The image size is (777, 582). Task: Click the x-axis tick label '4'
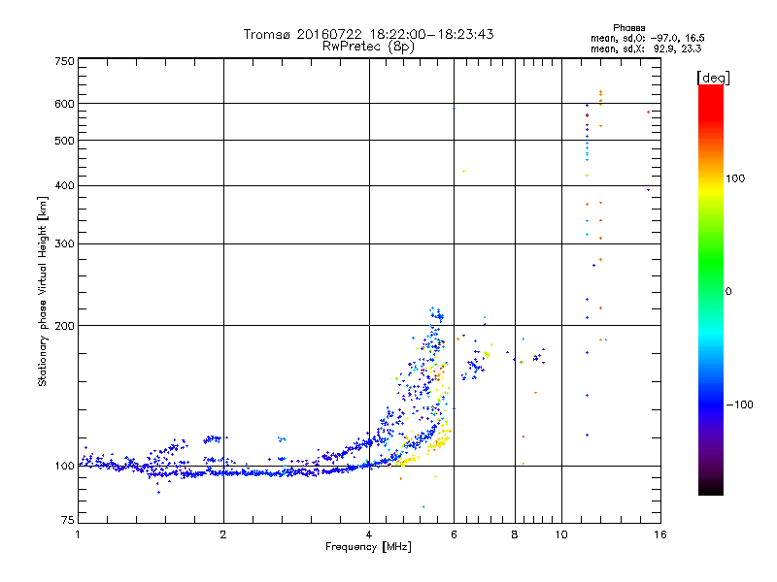point(369,534)
